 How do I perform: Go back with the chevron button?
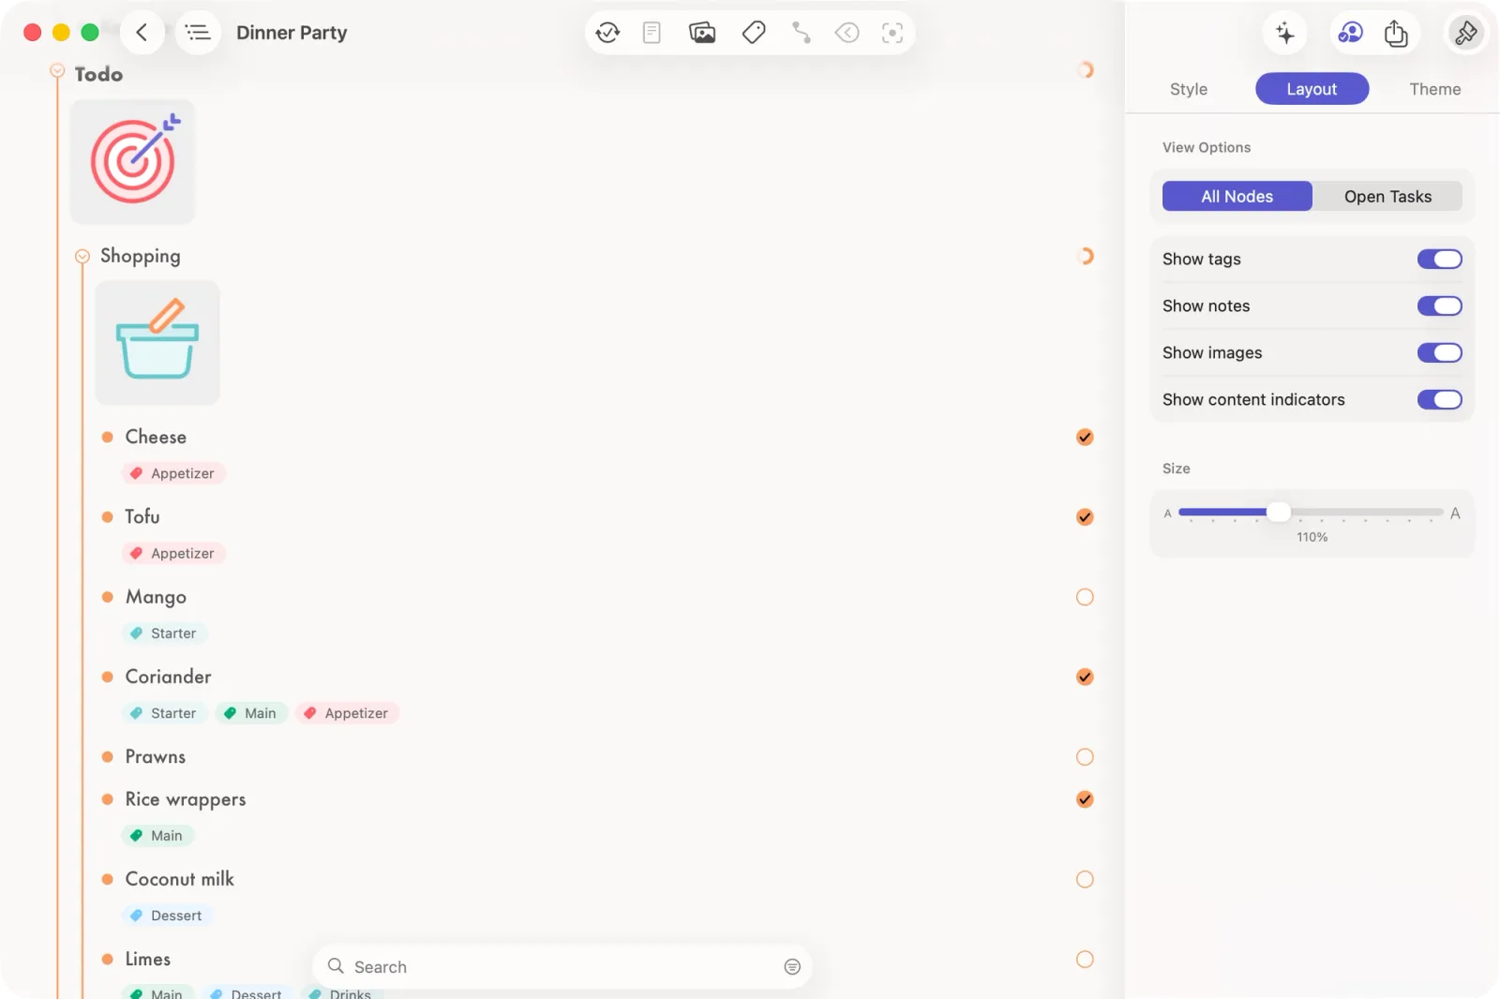tap(142, 33)
